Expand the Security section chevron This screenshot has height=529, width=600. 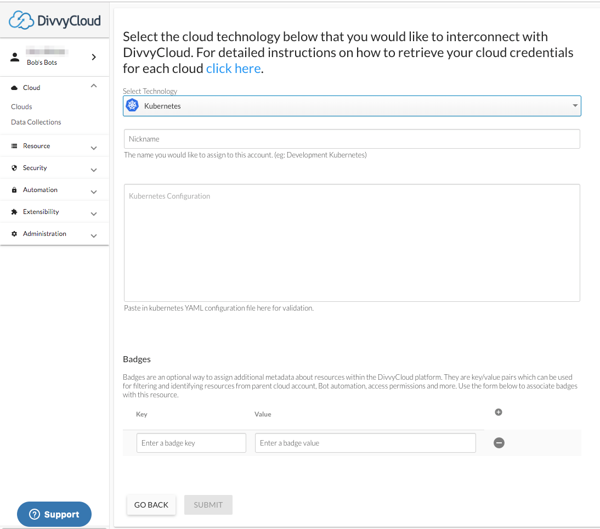pyautogui.click(x=94, y=170)
